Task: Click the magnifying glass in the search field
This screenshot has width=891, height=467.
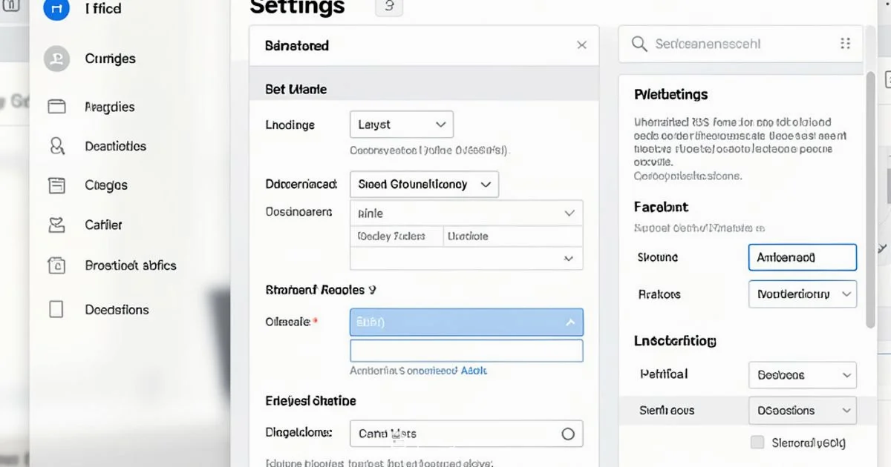Action: tap(639, 44)
